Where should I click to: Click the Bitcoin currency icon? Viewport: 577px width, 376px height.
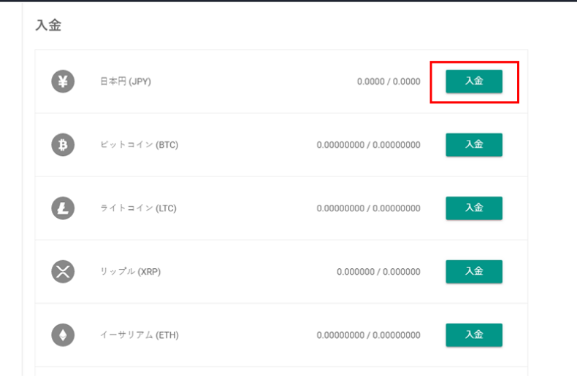pyautogui.click(x=63, y=145)
